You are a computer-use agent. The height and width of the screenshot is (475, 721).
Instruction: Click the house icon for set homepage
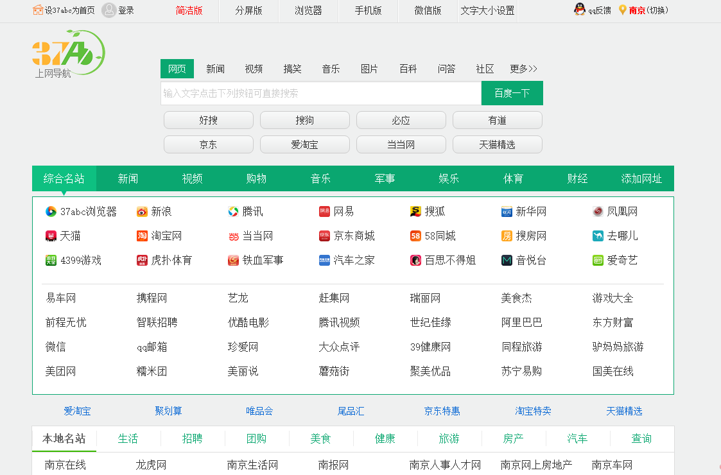pyautogui.click(x=38, y=10)
